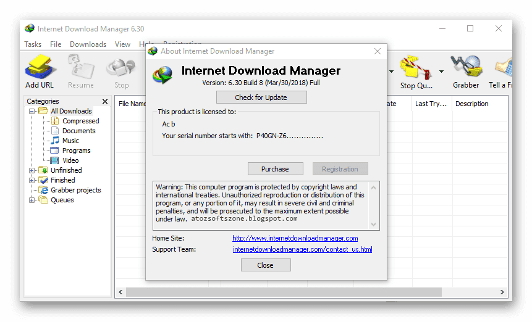Select the Compressed category label
The width and height of the screenshot is (532, 322).
(x=81, y=121)
